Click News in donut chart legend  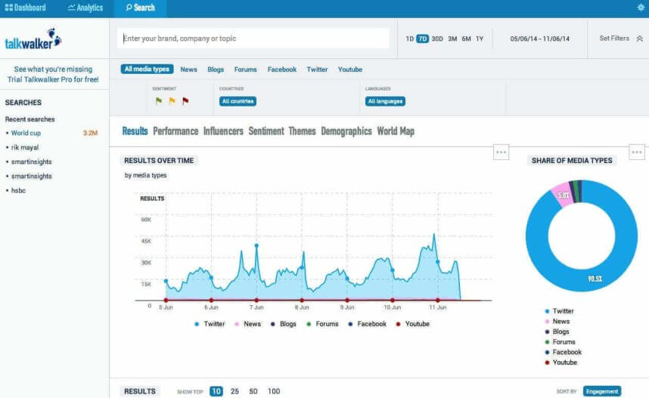[557, 322]
